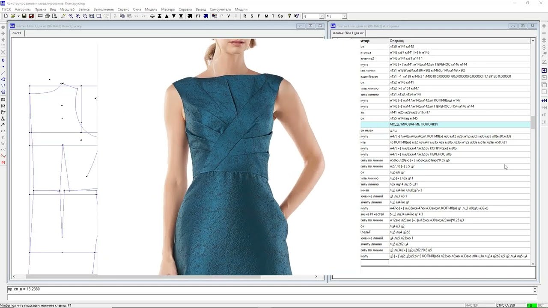
Task: Click the zoom out magnifier icon
Action: click(71, 16)
